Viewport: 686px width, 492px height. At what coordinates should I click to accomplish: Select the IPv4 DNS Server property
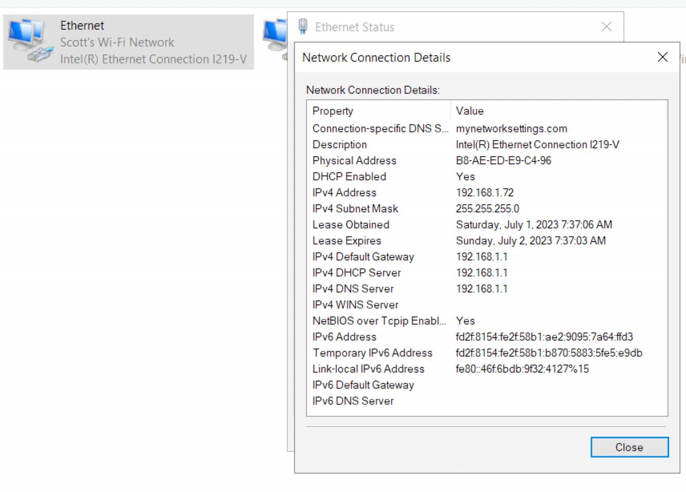(x=353, y=289)
